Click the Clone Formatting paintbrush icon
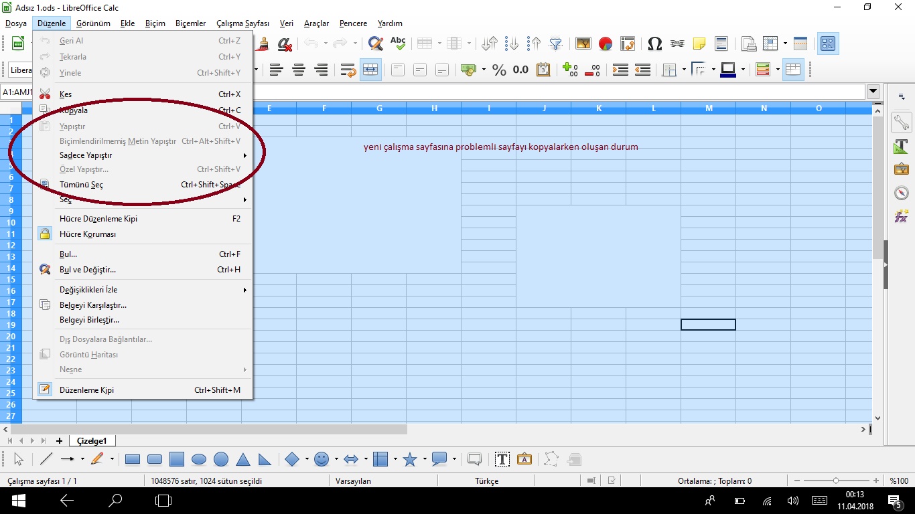The height and width of the screenshot is (514, 915). [x=263, y=44]
